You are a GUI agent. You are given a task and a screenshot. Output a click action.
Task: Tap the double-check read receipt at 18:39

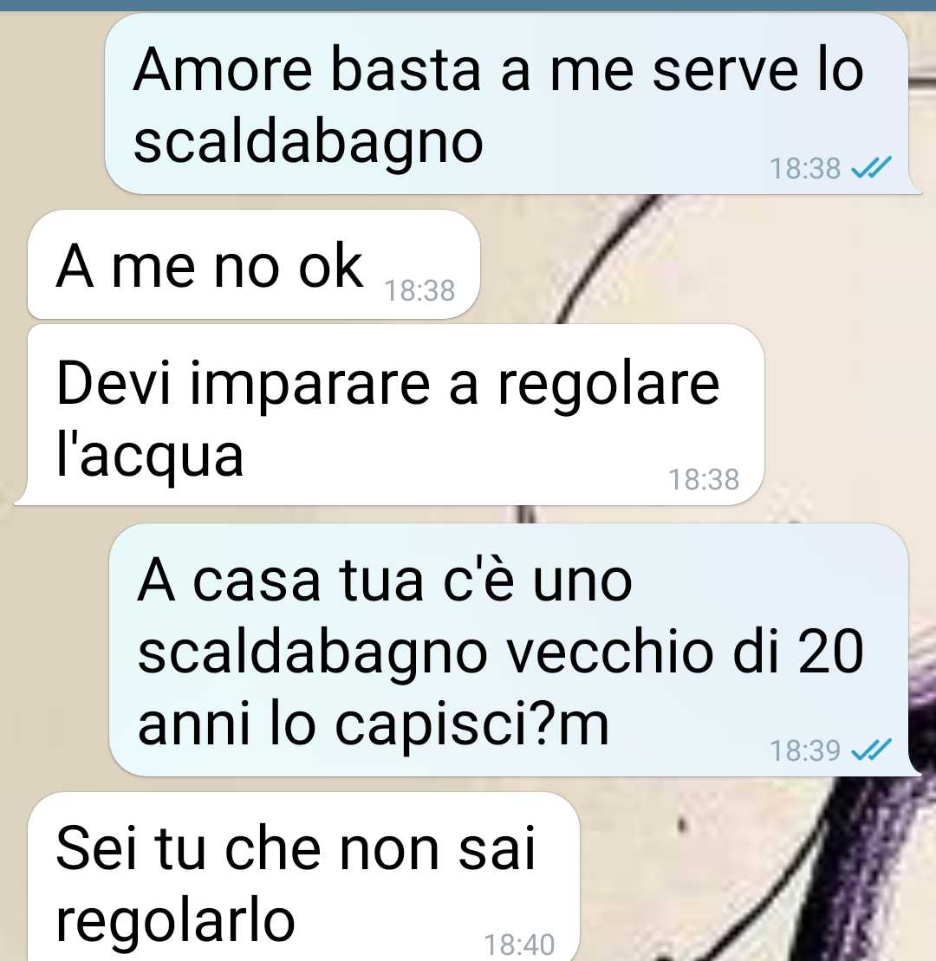pyautogui.click(x=871, y=750)
